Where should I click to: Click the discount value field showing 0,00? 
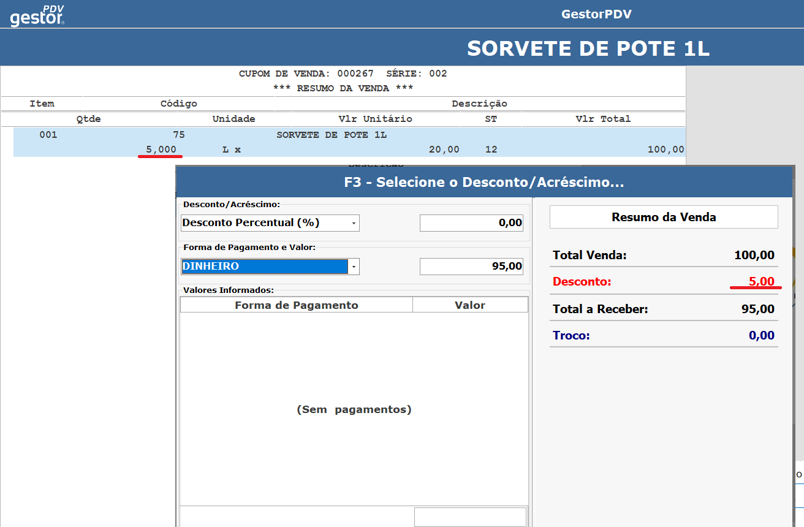pos(471,223)
